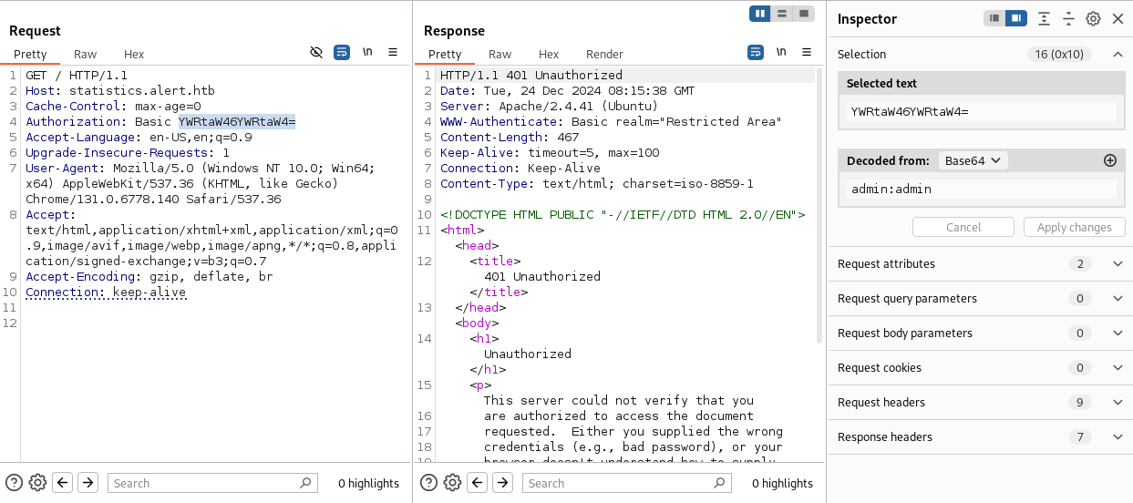
Task: Click the Apply changes button
Action: (1074, 228)
